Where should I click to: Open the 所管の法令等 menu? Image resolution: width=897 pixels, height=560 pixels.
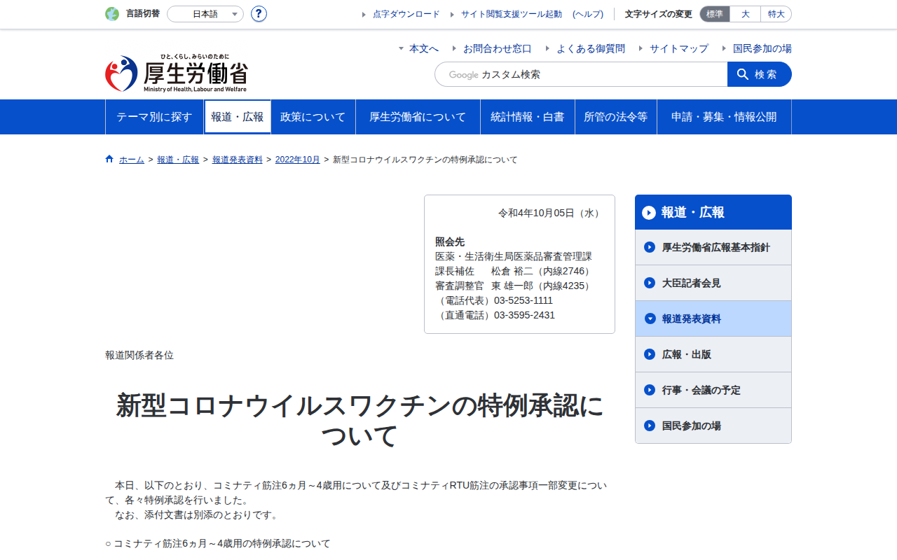616,117
